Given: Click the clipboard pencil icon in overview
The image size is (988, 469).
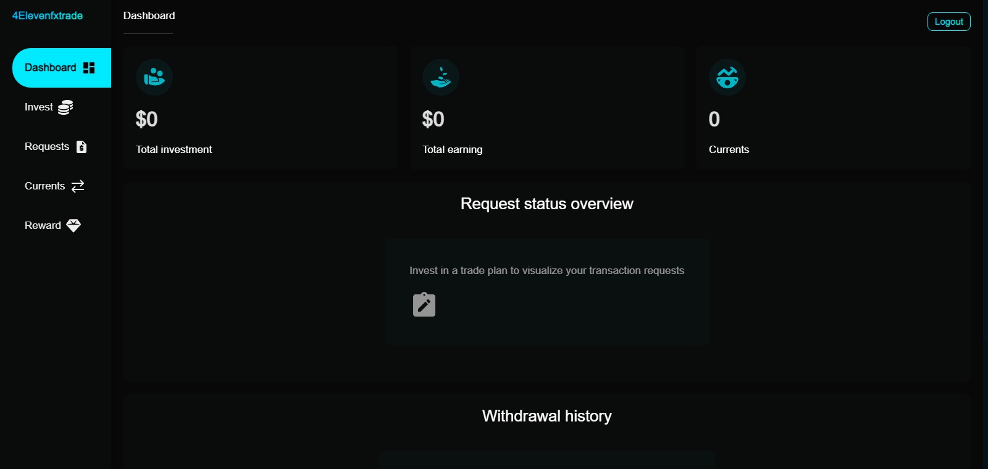Looking at the screenshot, I should click(424, 304).
